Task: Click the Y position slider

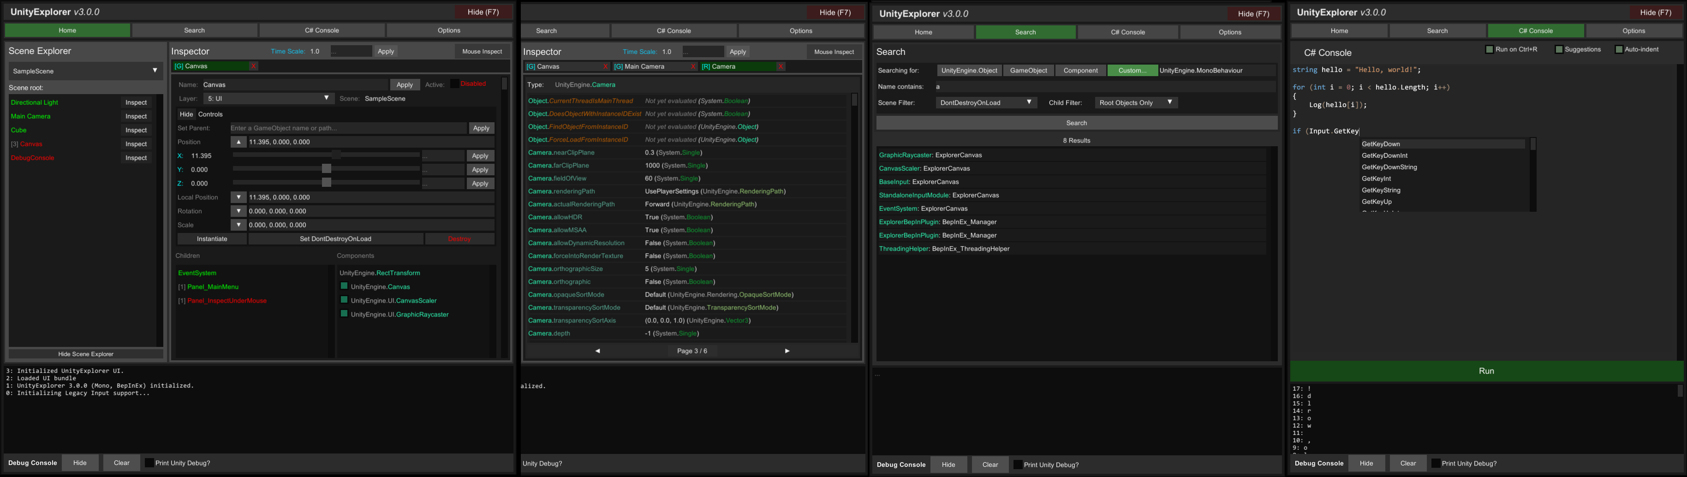Action: tap(326, 169)
